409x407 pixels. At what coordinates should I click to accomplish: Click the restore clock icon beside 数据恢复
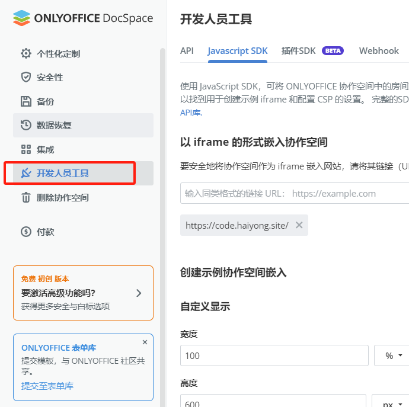[x=26, y=125]
